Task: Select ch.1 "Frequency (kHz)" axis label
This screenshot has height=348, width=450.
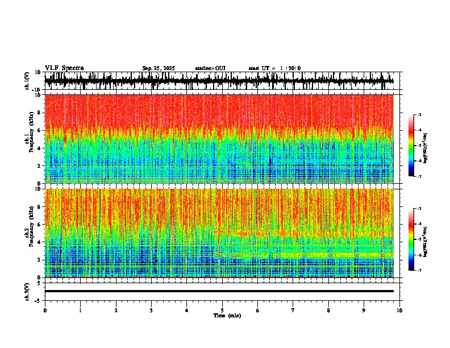Action: point(32,132)
